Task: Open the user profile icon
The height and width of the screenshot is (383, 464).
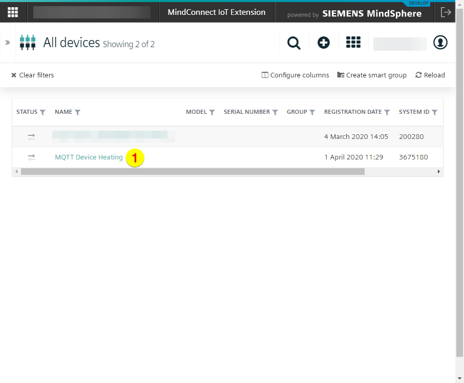Action: [x=440, y=43]
